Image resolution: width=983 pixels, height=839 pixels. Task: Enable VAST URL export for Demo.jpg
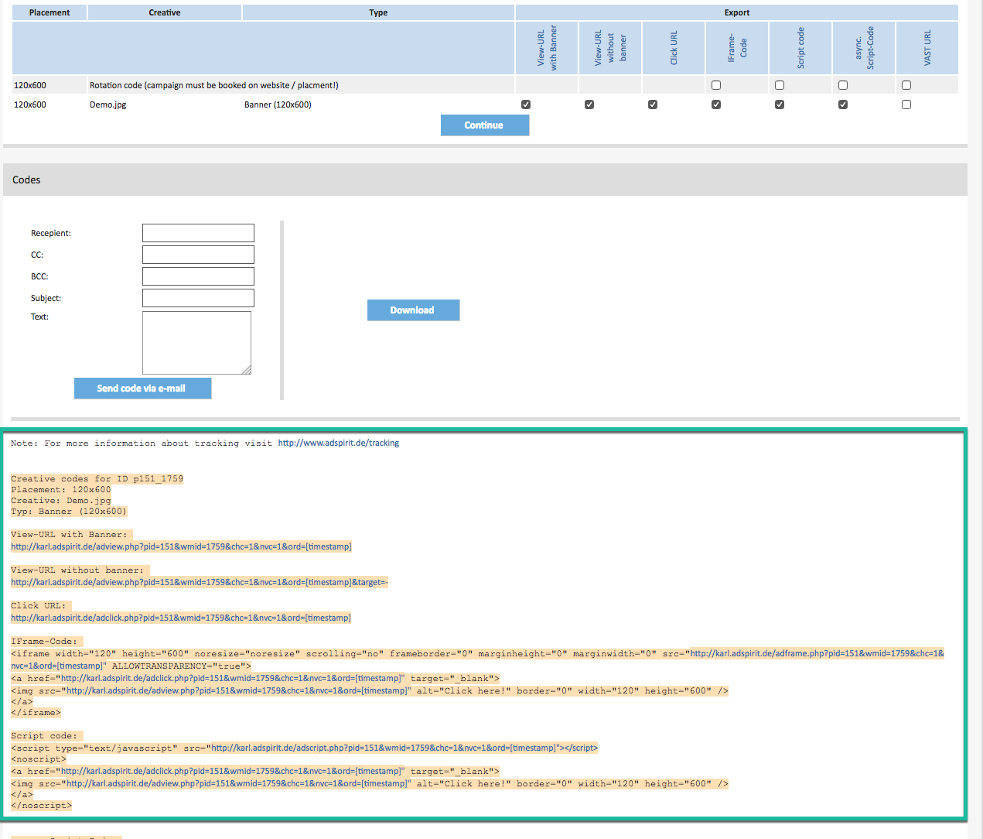point(906,104)
